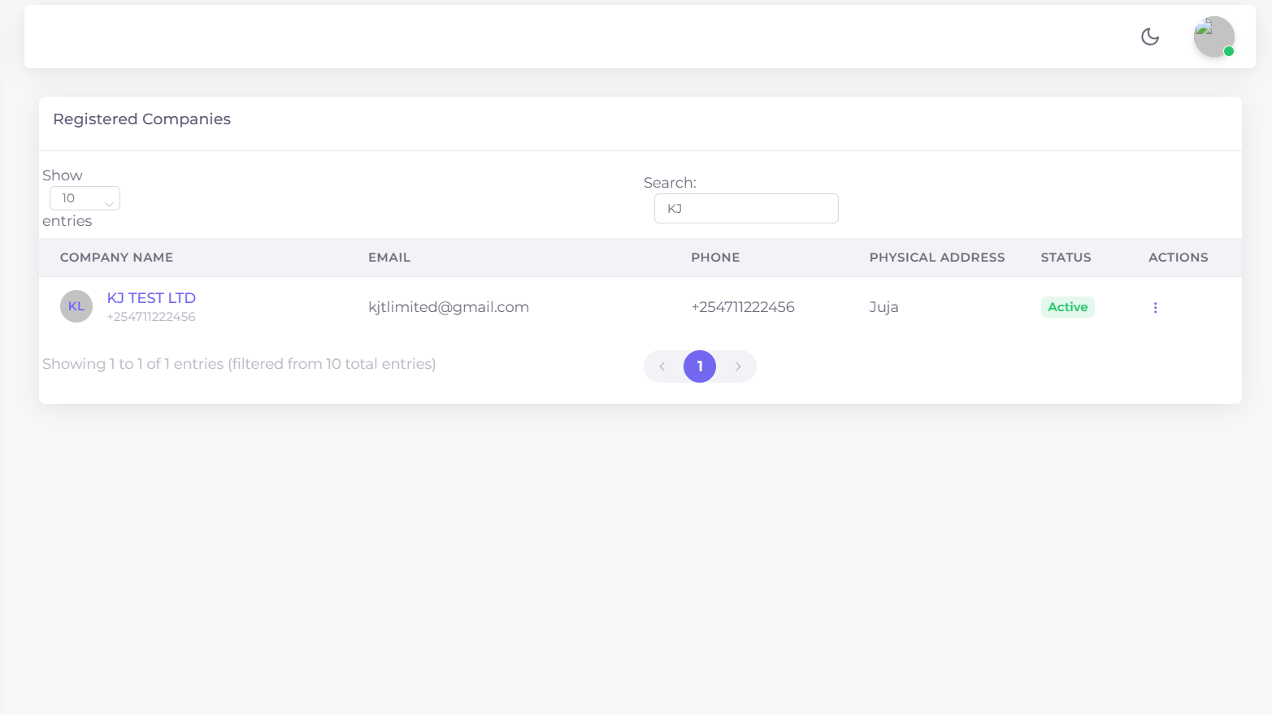Go to the next page with right chevron

(738, 366)
